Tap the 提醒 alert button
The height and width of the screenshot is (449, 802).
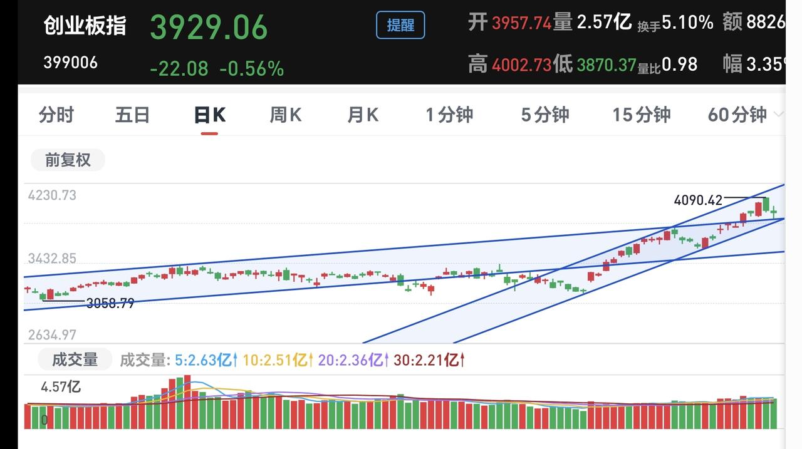pyautogui.click(x=400, y=25)
